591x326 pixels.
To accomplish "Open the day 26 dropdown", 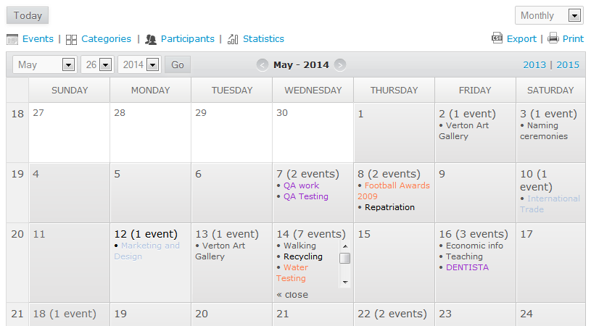I will (97, 64).
